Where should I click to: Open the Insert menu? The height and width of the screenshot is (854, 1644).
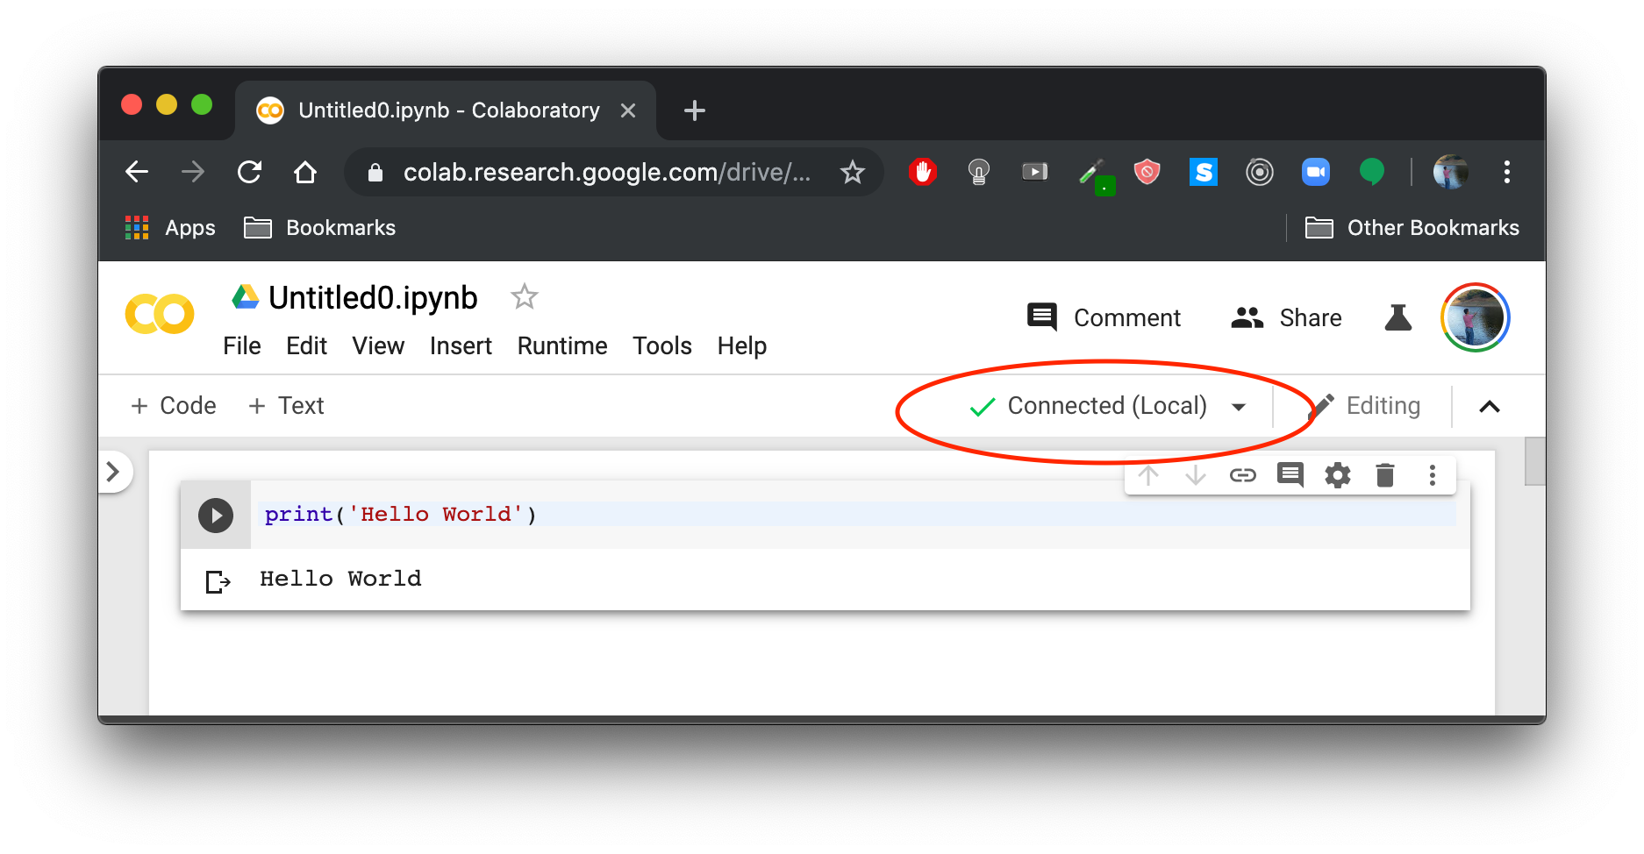click(461, 346)
